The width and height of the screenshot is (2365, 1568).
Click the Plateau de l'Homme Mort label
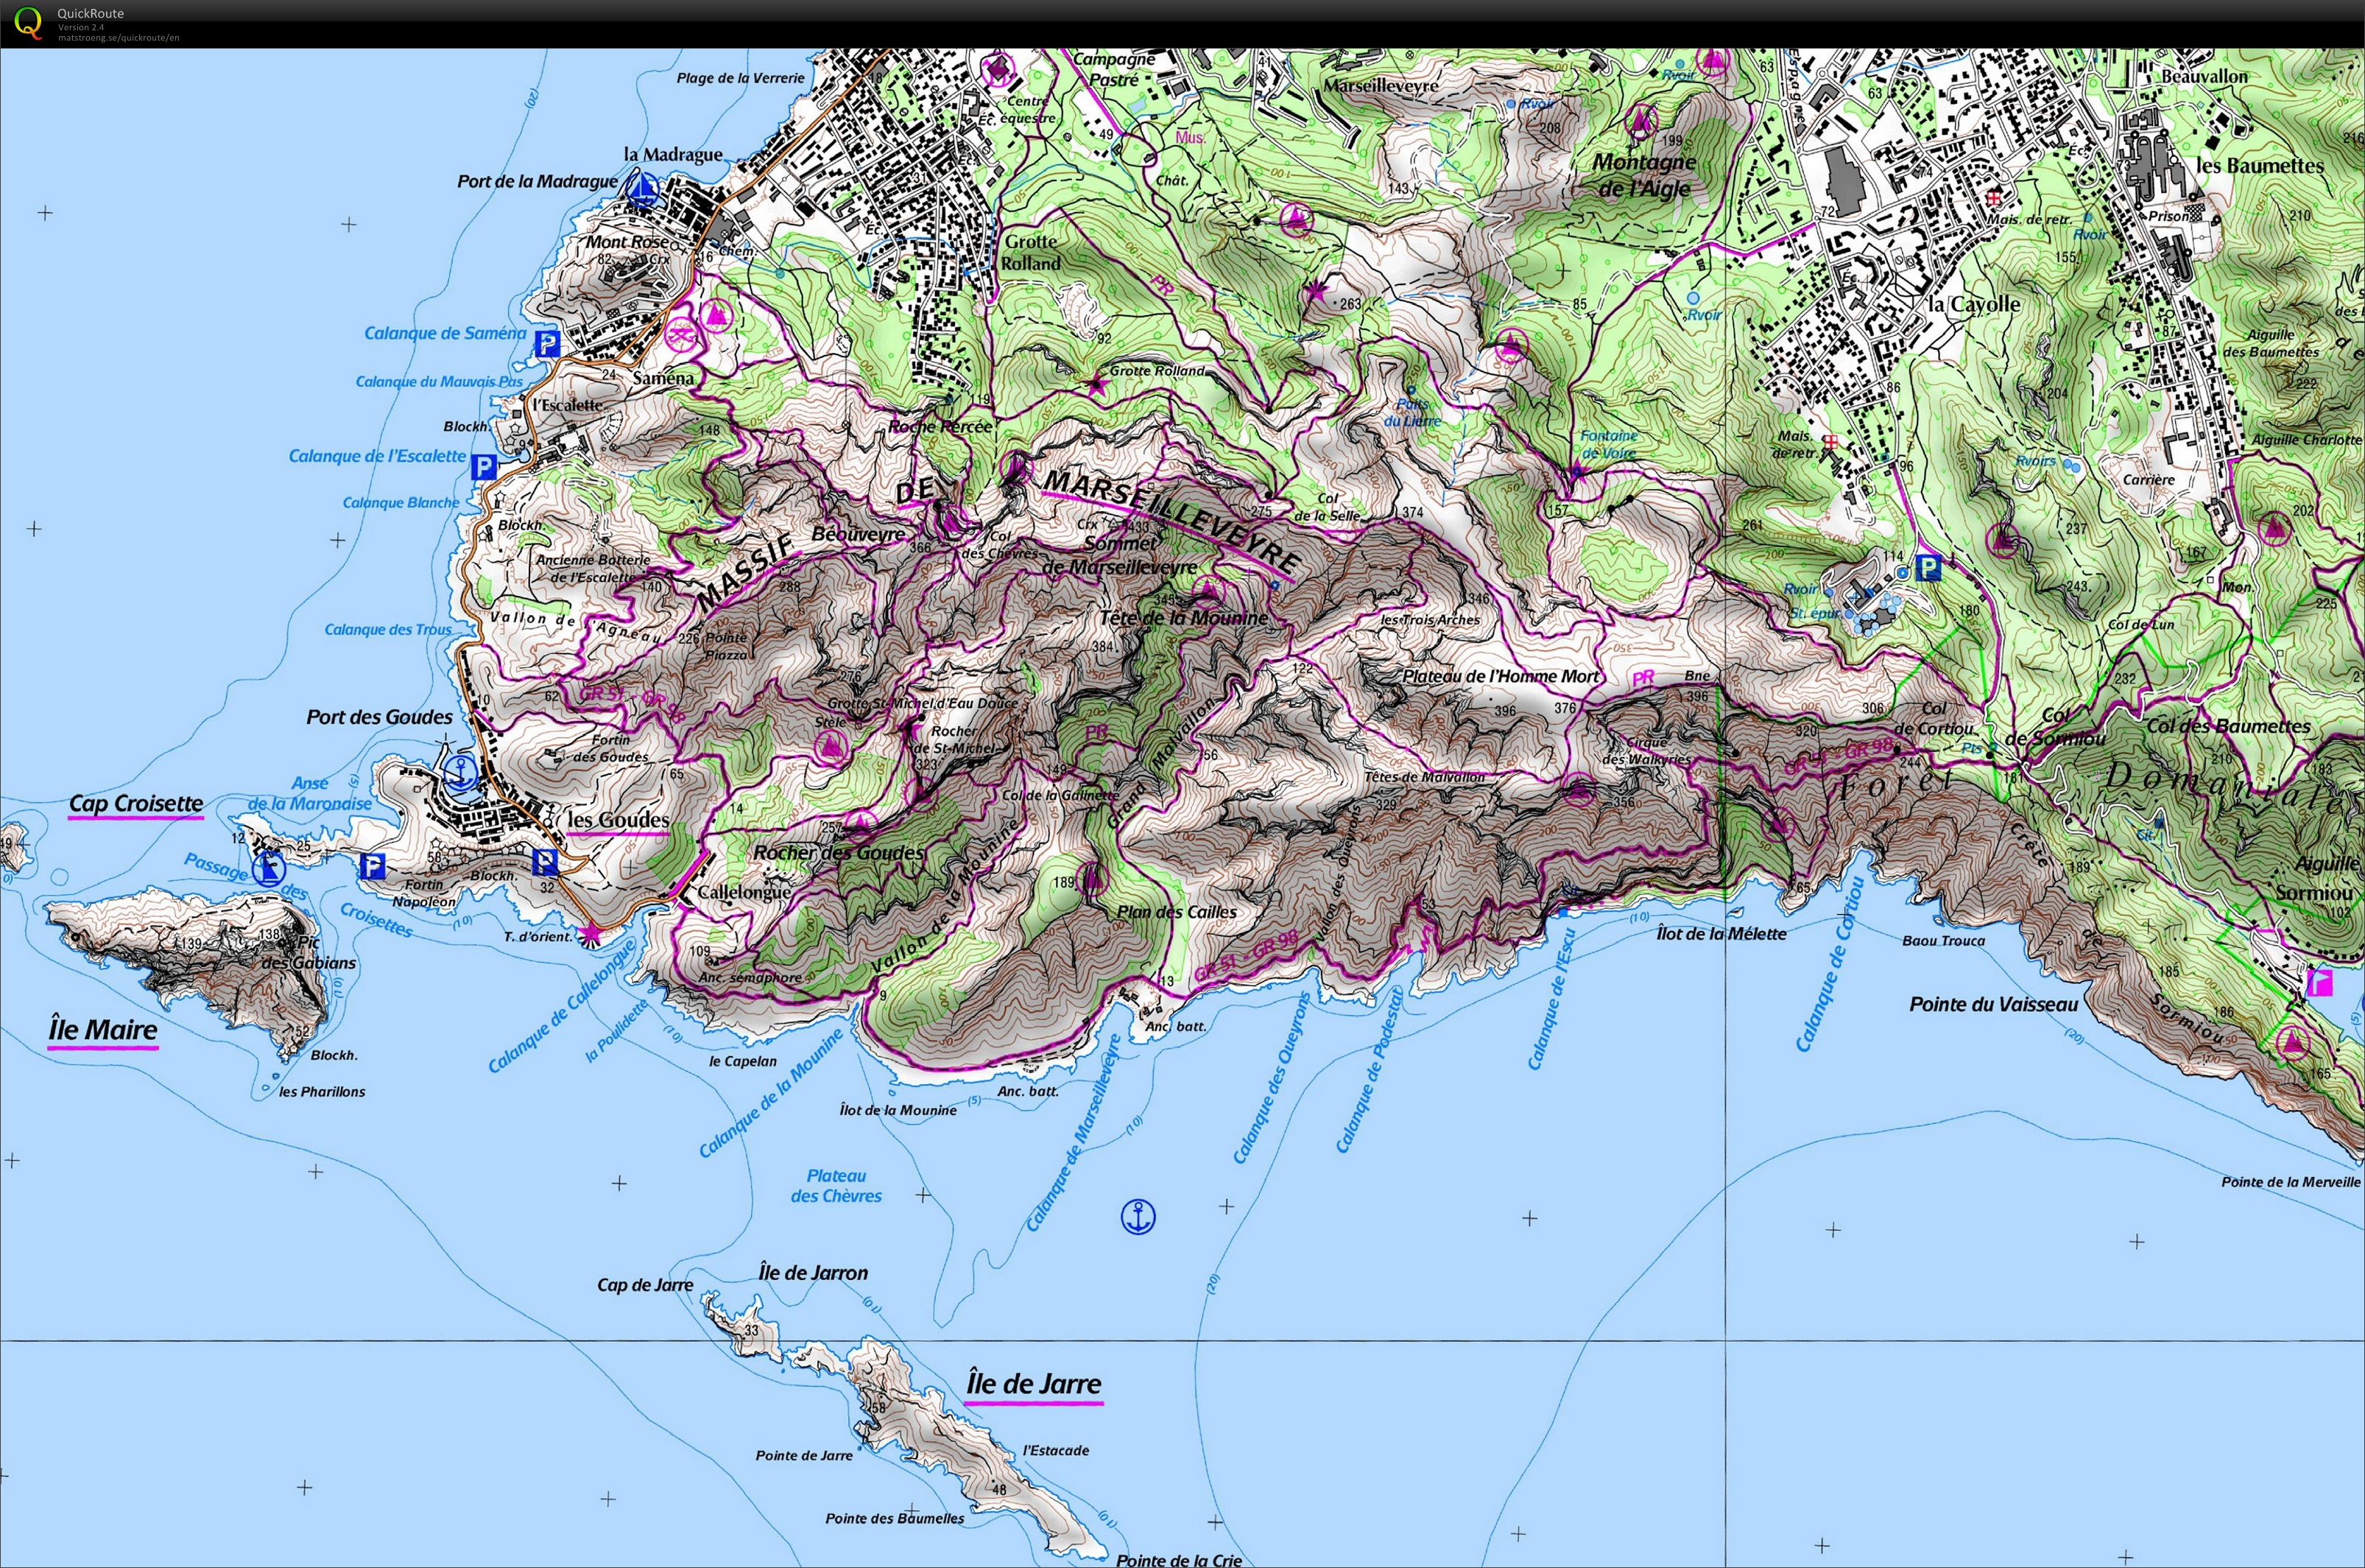[x=1501, y=676]
